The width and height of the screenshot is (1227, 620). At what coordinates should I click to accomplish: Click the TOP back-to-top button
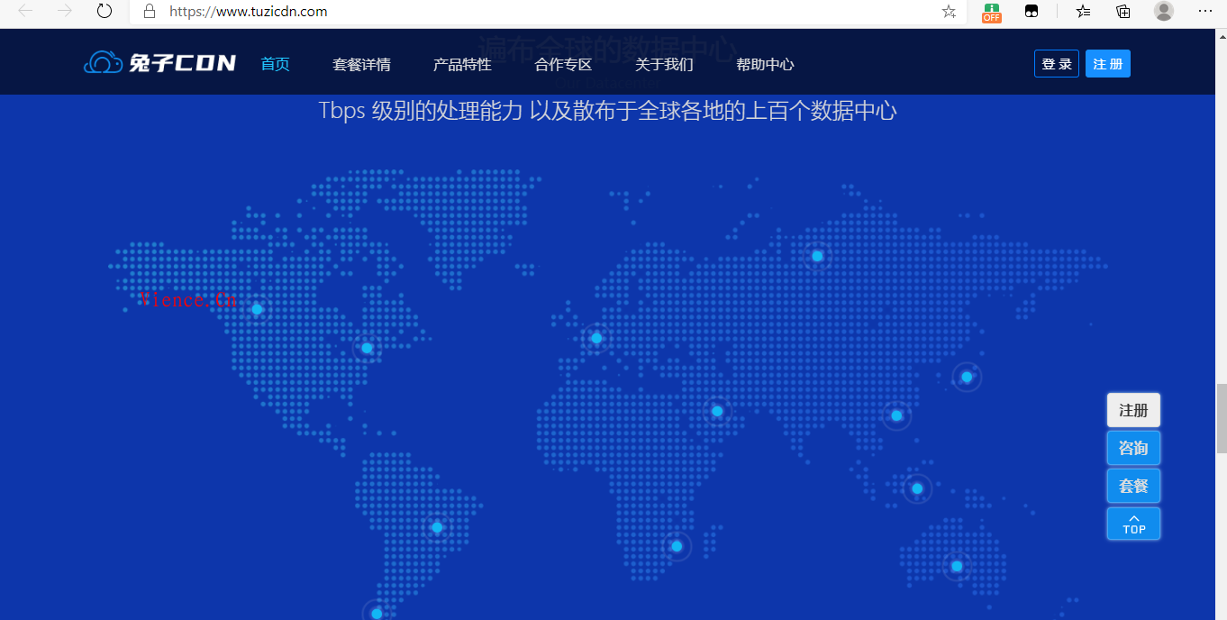[1133, 524]
